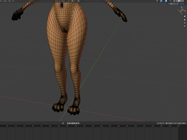Image resolution: width=187 pixels, height=140 pixels.
Task: Click the pan hand navigation icon
Action: tap(185, 19)
